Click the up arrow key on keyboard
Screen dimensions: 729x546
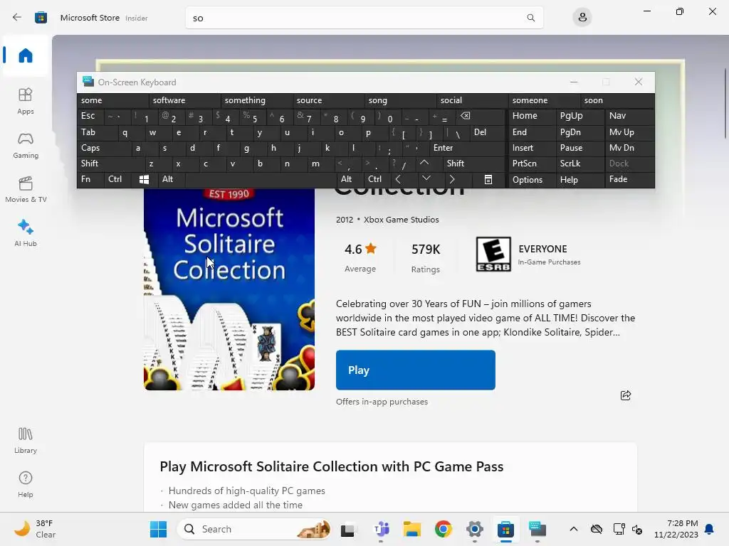click(x=424, y=163)
